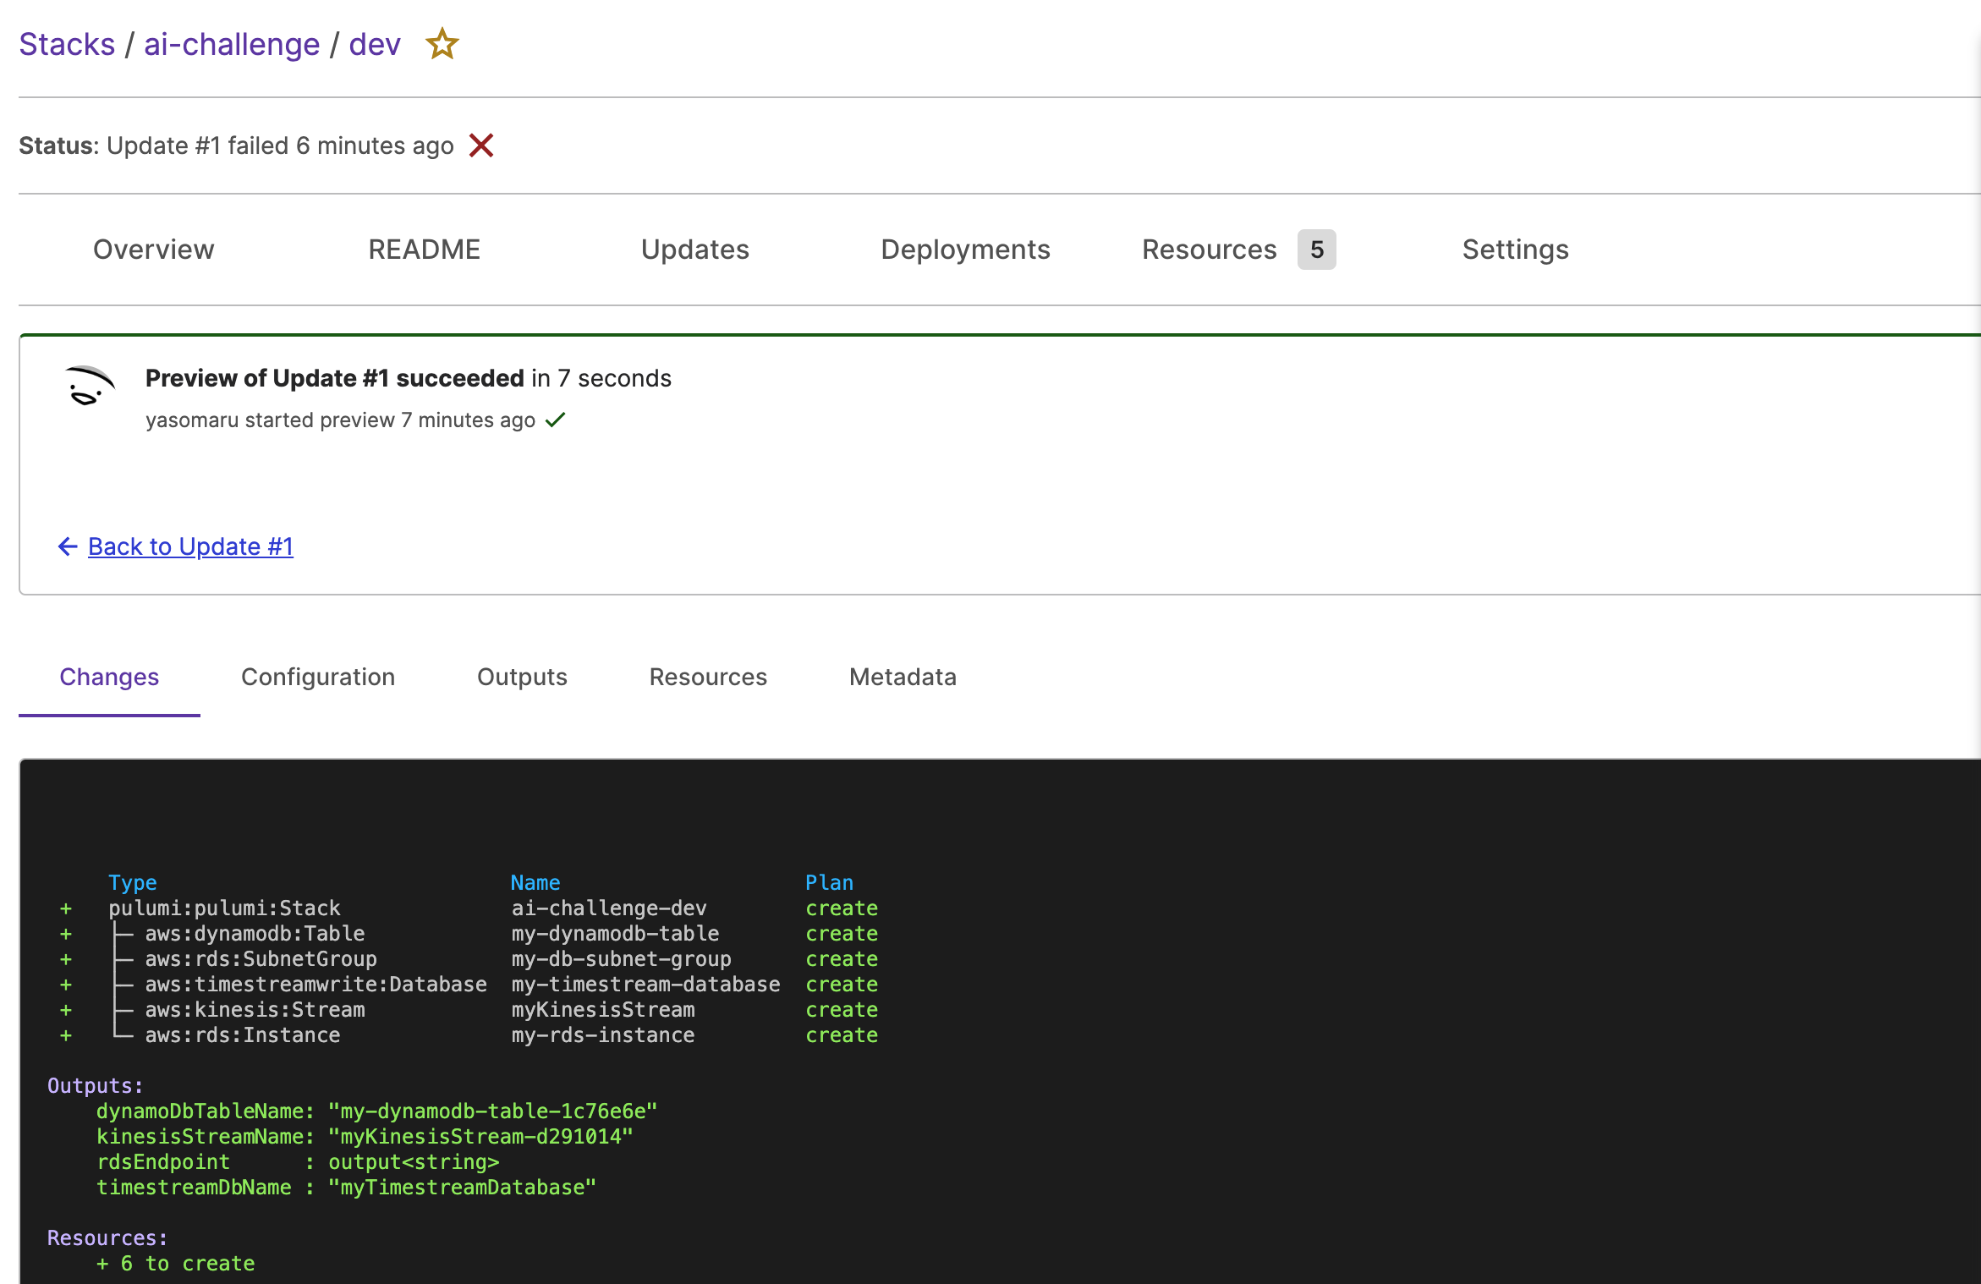Go to Stacks breadcrumb
This screenshot has width=1981, height=1284.
pos(67,44)
